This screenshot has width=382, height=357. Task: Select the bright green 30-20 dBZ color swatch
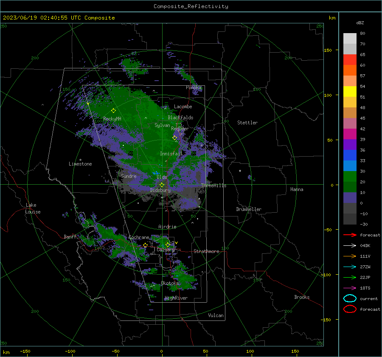click(x=350, y=177)
